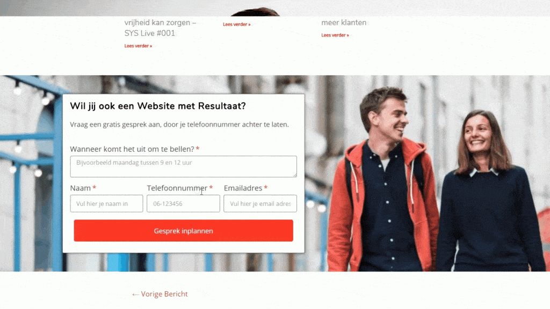Click the smiling woman in dark sweater
The height and width of the screenshot is (309, 550).
[x=489, y=193]
